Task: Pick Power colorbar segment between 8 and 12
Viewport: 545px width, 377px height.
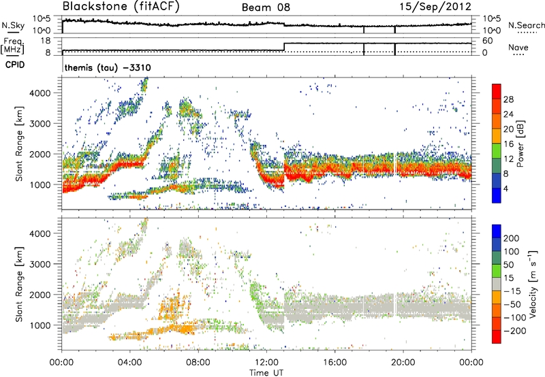Action: (x=497, y=166)
